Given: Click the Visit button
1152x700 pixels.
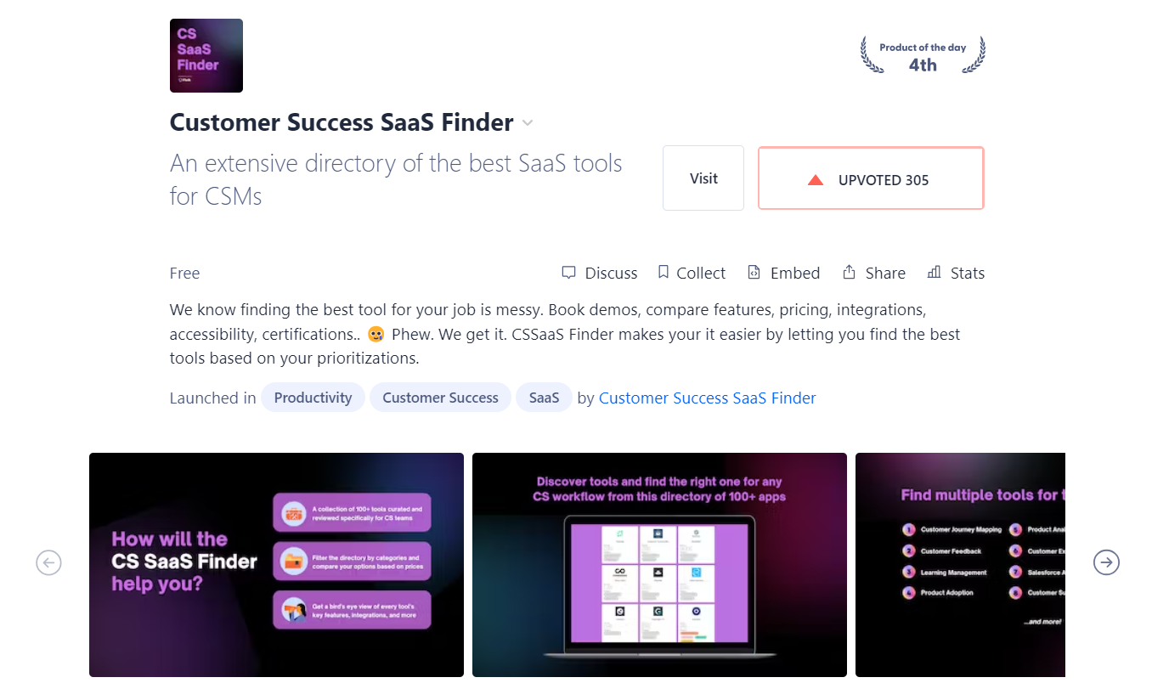Looking at the screenshot, I should (703, 178).
